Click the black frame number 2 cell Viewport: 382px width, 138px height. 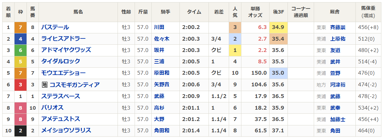coord(20,130)
